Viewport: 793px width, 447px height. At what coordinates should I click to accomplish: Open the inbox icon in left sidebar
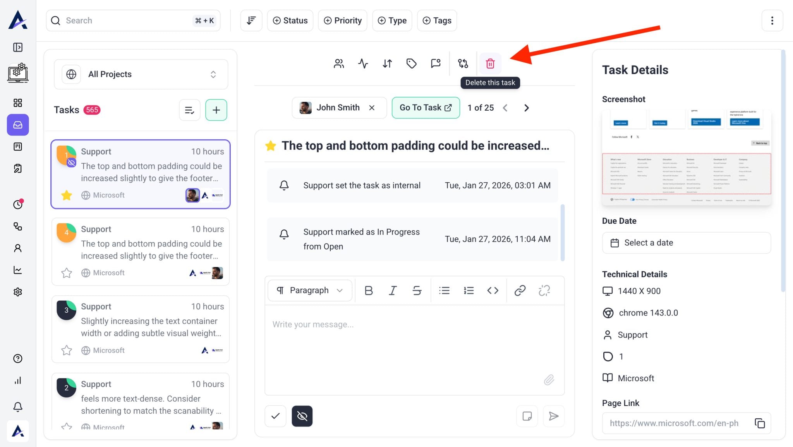click(18, 125)
